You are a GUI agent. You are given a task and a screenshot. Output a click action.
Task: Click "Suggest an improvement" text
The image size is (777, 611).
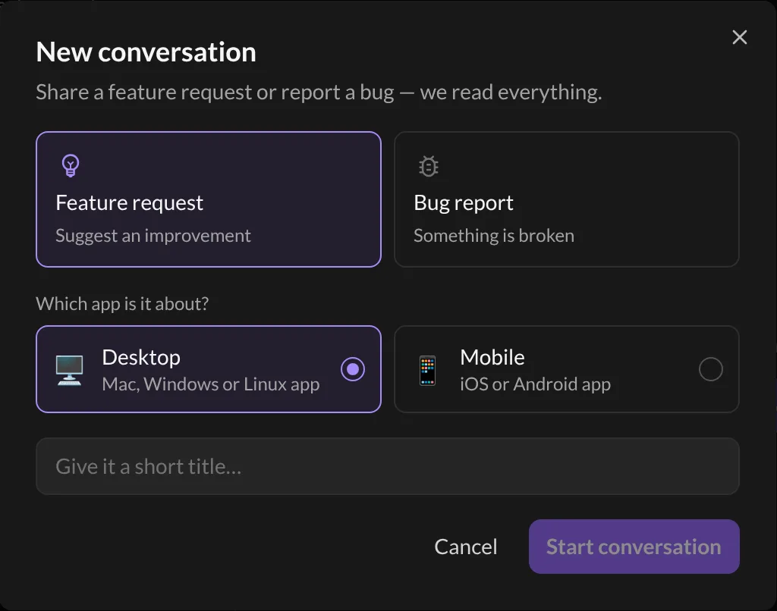[x=153, y=236]
